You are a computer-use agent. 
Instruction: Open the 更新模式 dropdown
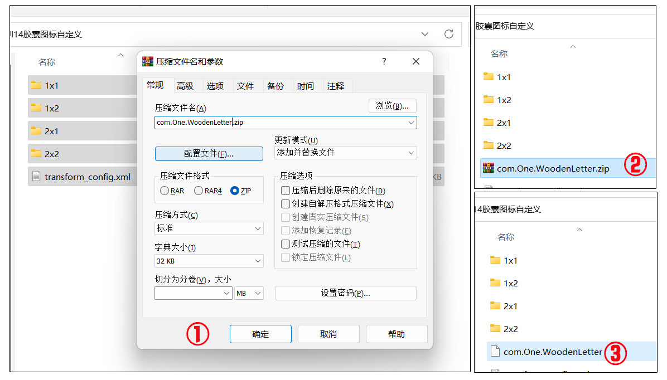(345, 152)
